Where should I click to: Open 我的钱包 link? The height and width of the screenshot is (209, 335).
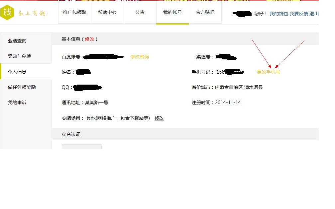tap(279, 14)
